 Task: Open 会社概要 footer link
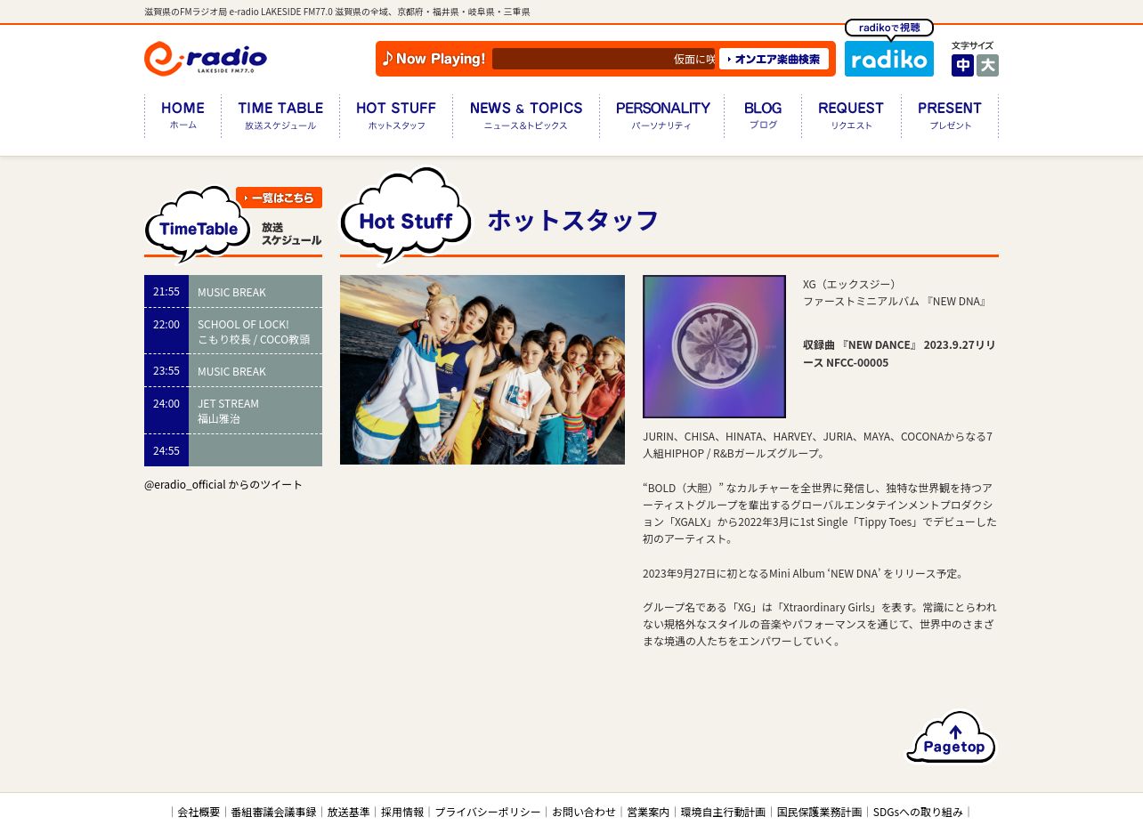pos(199,812)
